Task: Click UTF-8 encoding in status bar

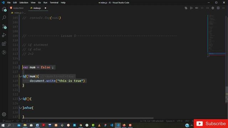Action: pyautogui.click(x=180, y=121)
